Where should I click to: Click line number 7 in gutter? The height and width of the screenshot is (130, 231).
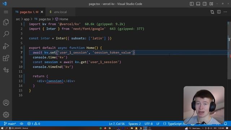click(x=22, y=52)
